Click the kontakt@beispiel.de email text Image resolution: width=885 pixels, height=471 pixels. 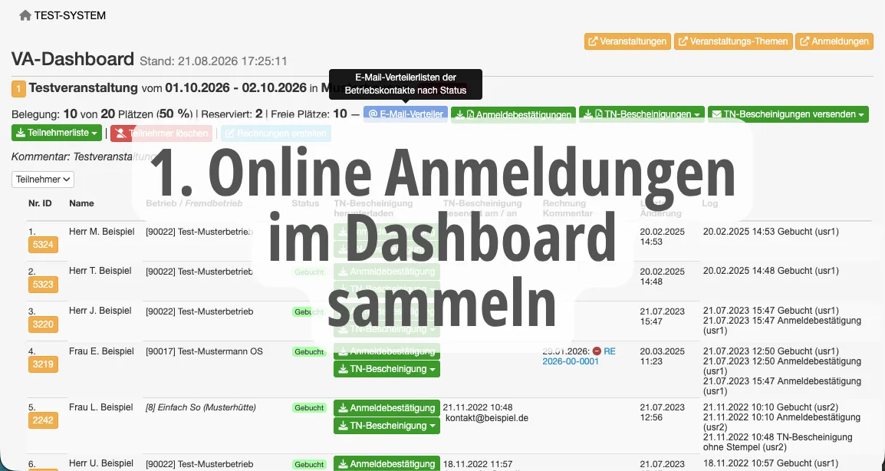tap(487, 418)
